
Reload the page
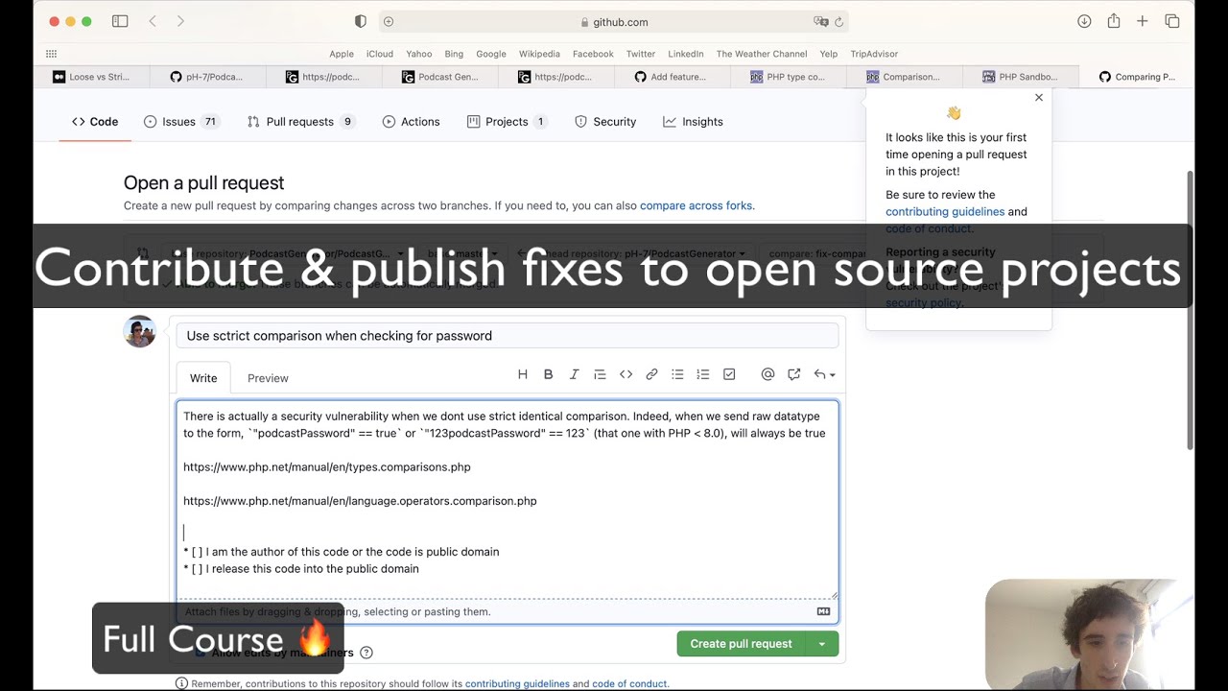pyautogui.click(x=838, y=21)
